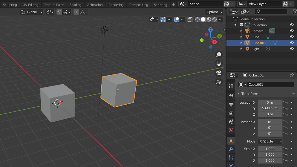Hide the Collection in the viewport
Screen dimensions: 297x167
[292, 25]
